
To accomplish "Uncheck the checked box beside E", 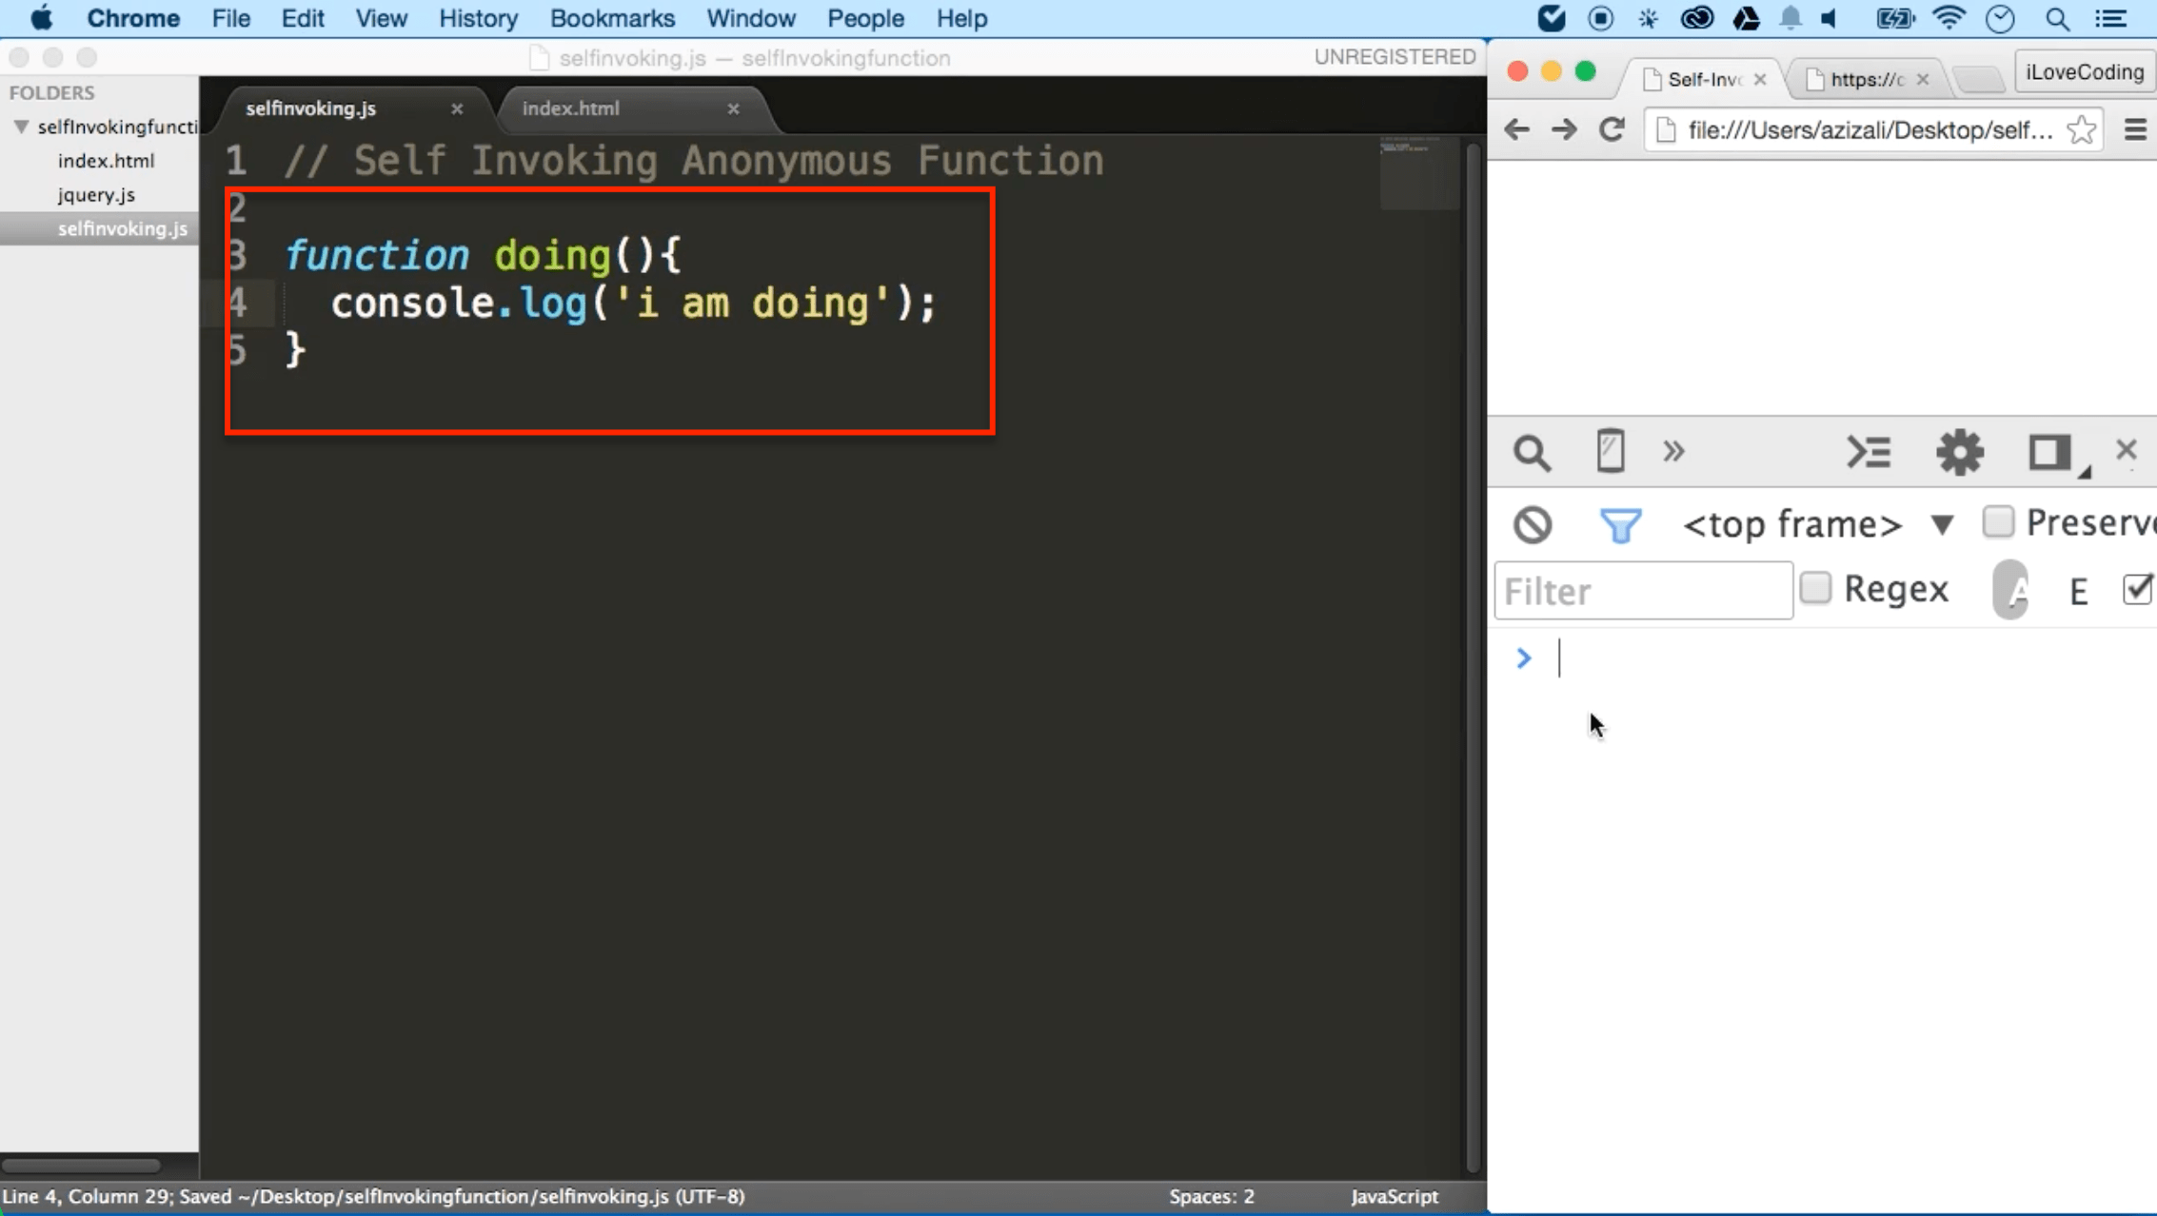I will click(x=2136, y=589).
